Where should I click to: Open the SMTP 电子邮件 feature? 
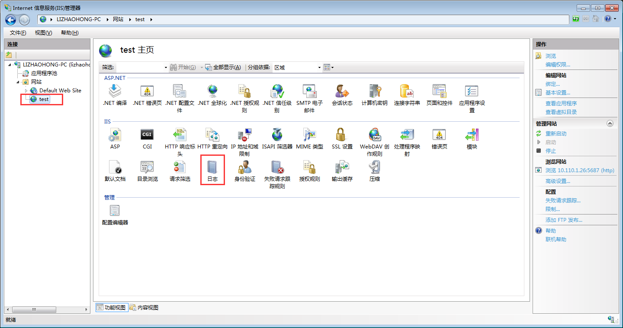coord(309,98)
